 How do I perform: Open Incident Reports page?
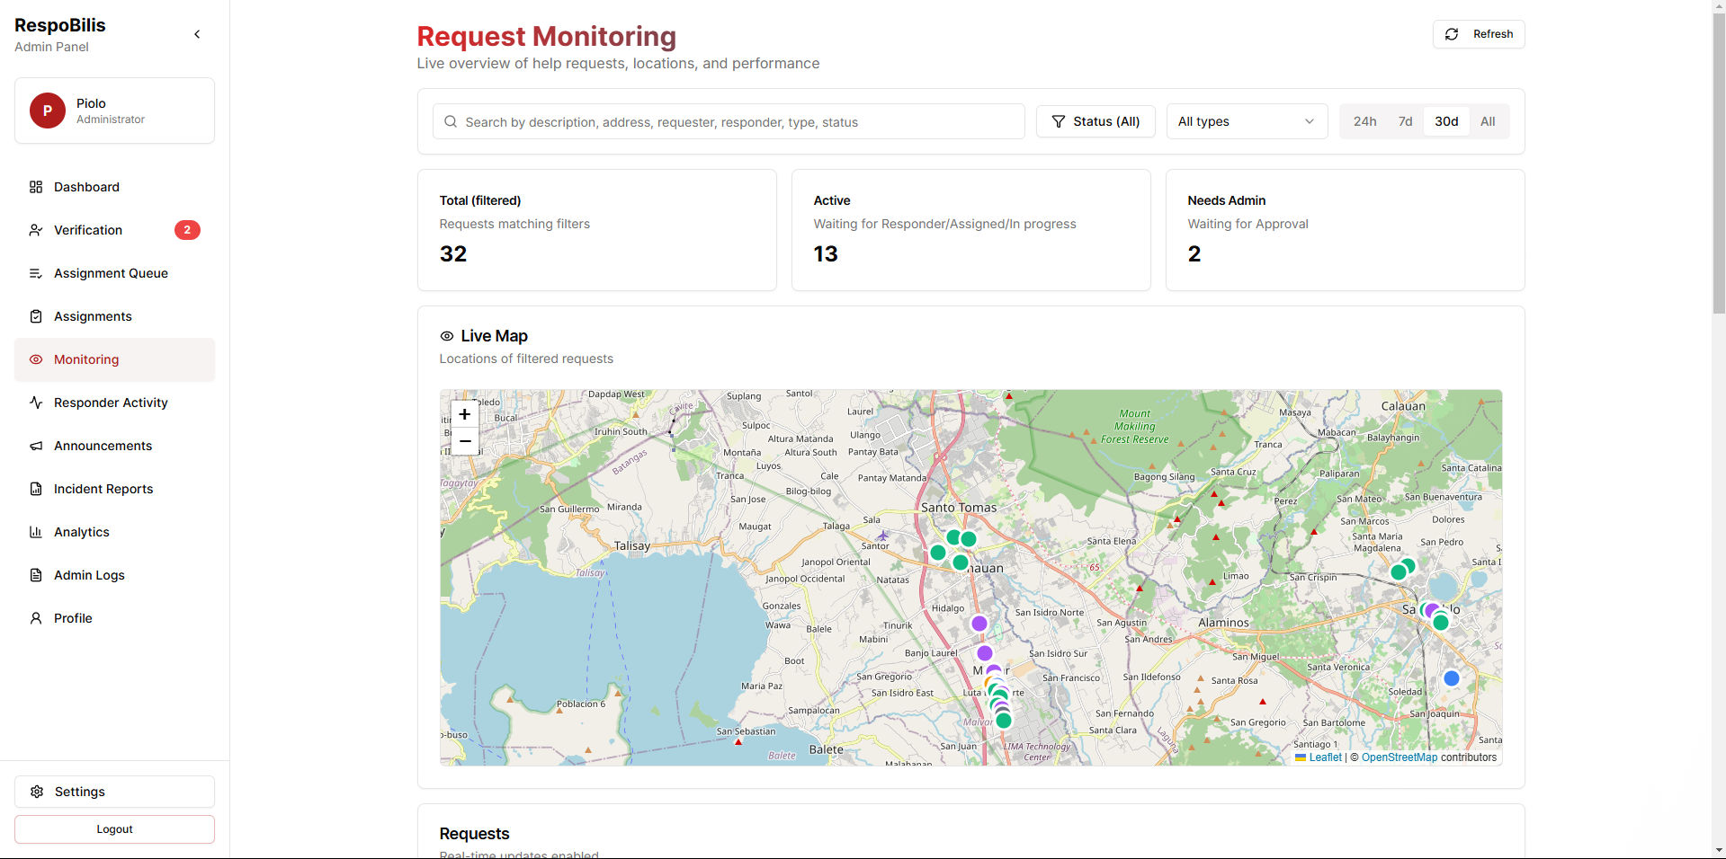[114, 489]
